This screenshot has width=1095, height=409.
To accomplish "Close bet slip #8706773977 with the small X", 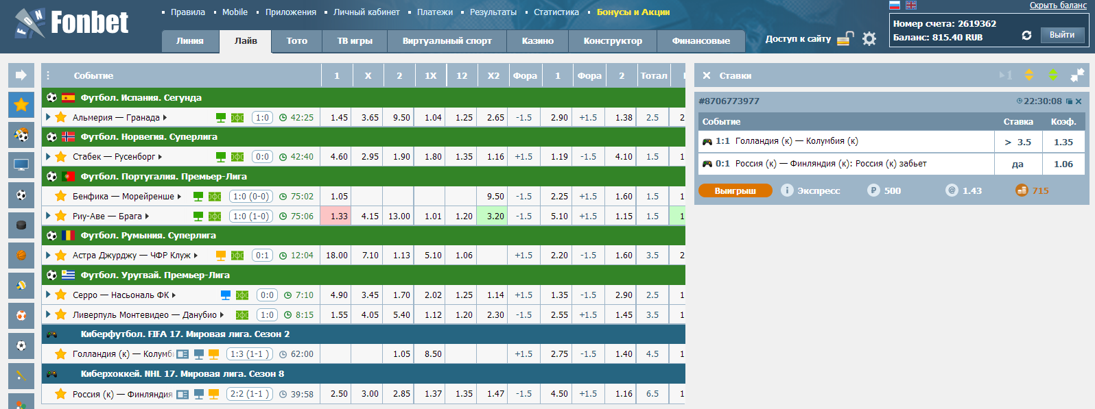I will [x=1079, y=101].
